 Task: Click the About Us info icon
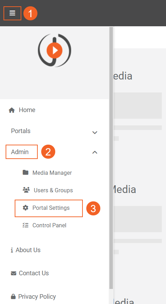pos(12,250)
